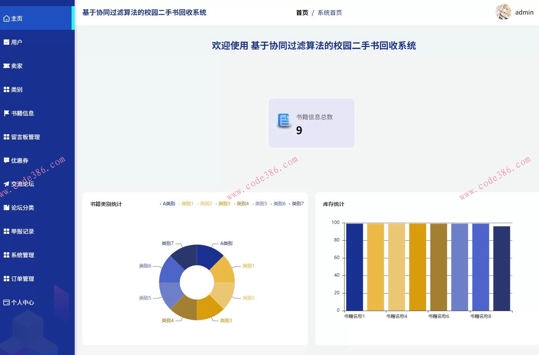Click the chart icon beside 用户
Image resolution: width=539 pixels, height=355 pixels.
coord(7,42)
